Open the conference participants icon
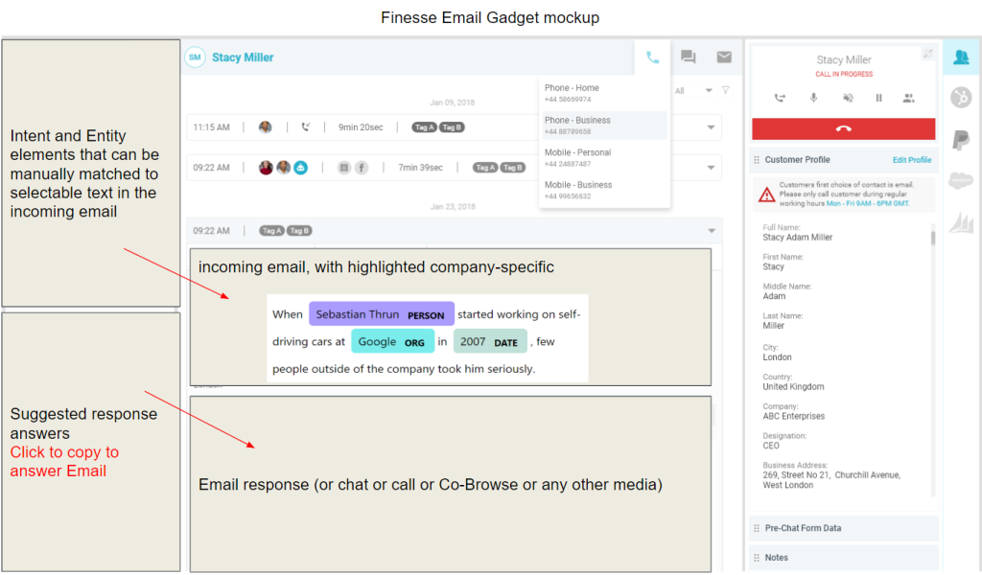The image size is (982, 575). (x=908, y=98)
